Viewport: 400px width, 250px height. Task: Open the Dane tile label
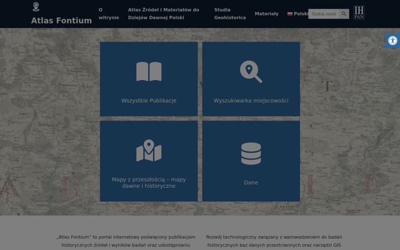[251, 182]
